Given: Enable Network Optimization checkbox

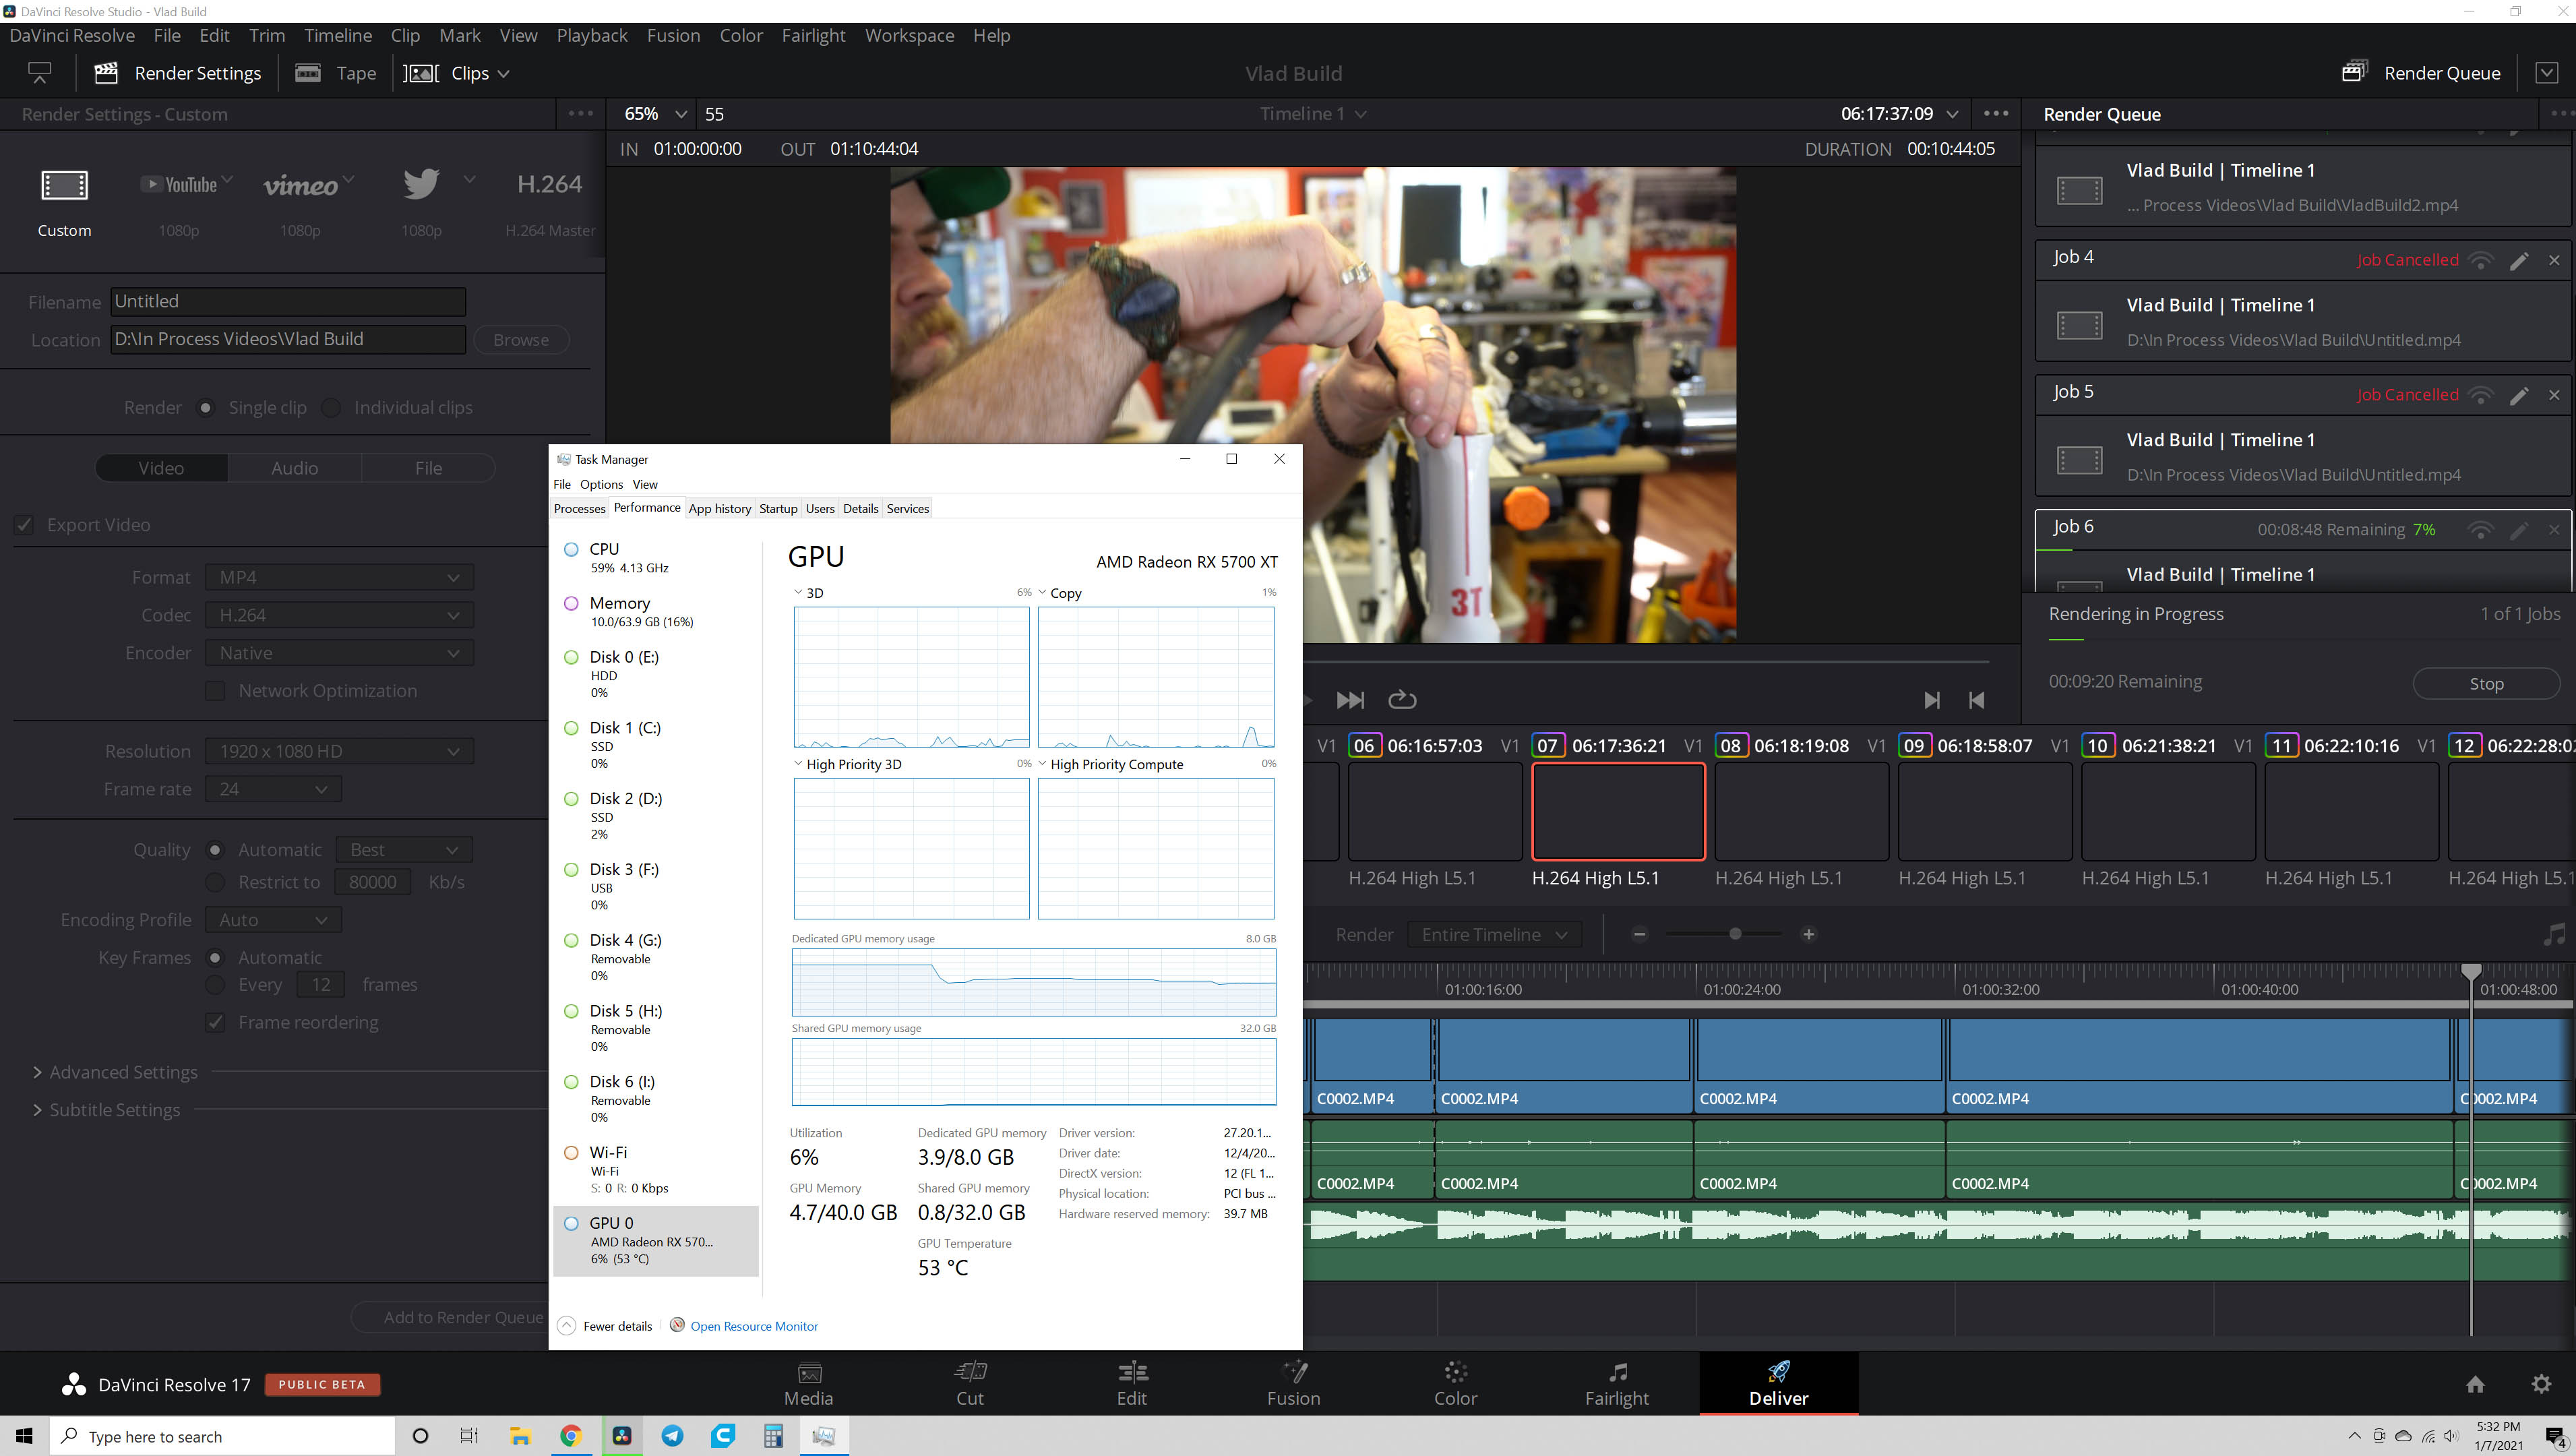Looking at the screenshot, I should click(215, 691).
